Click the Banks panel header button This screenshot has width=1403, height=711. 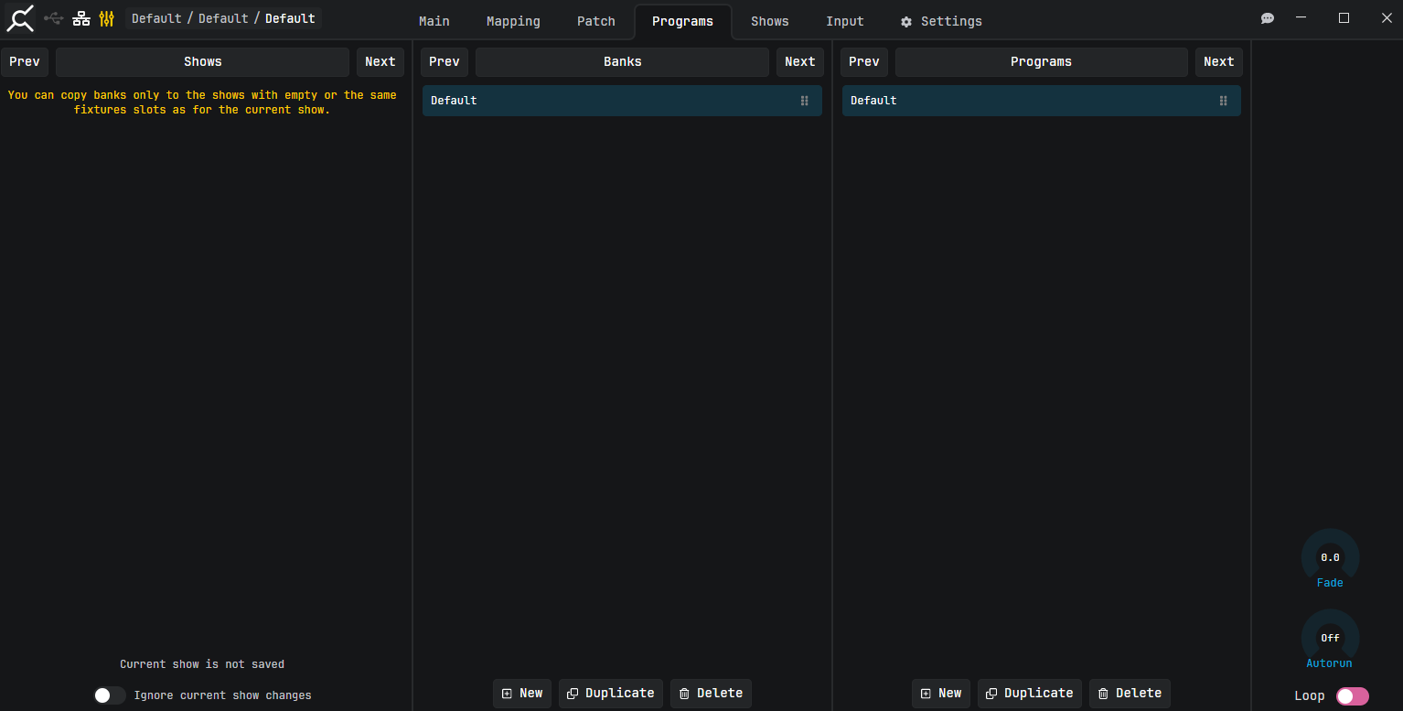pyautogui.click(x=623, y=62)
